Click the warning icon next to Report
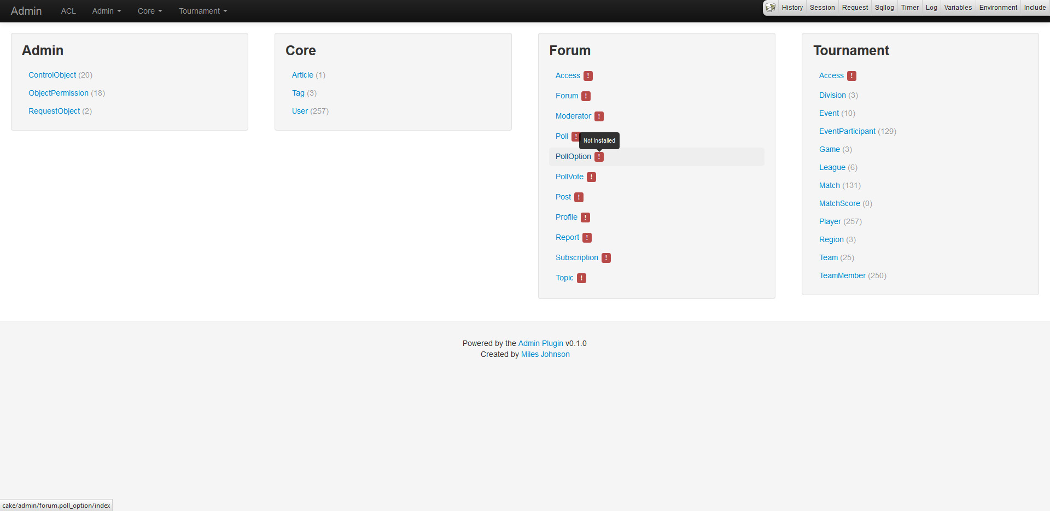 [x=587, y=238]
